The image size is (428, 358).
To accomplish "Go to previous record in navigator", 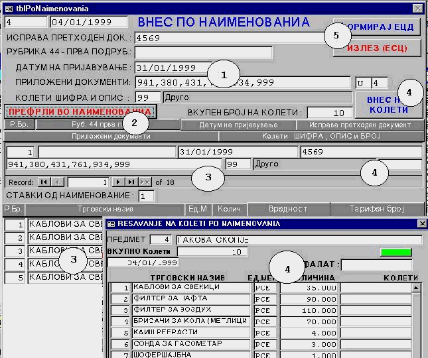I will 57,182.
